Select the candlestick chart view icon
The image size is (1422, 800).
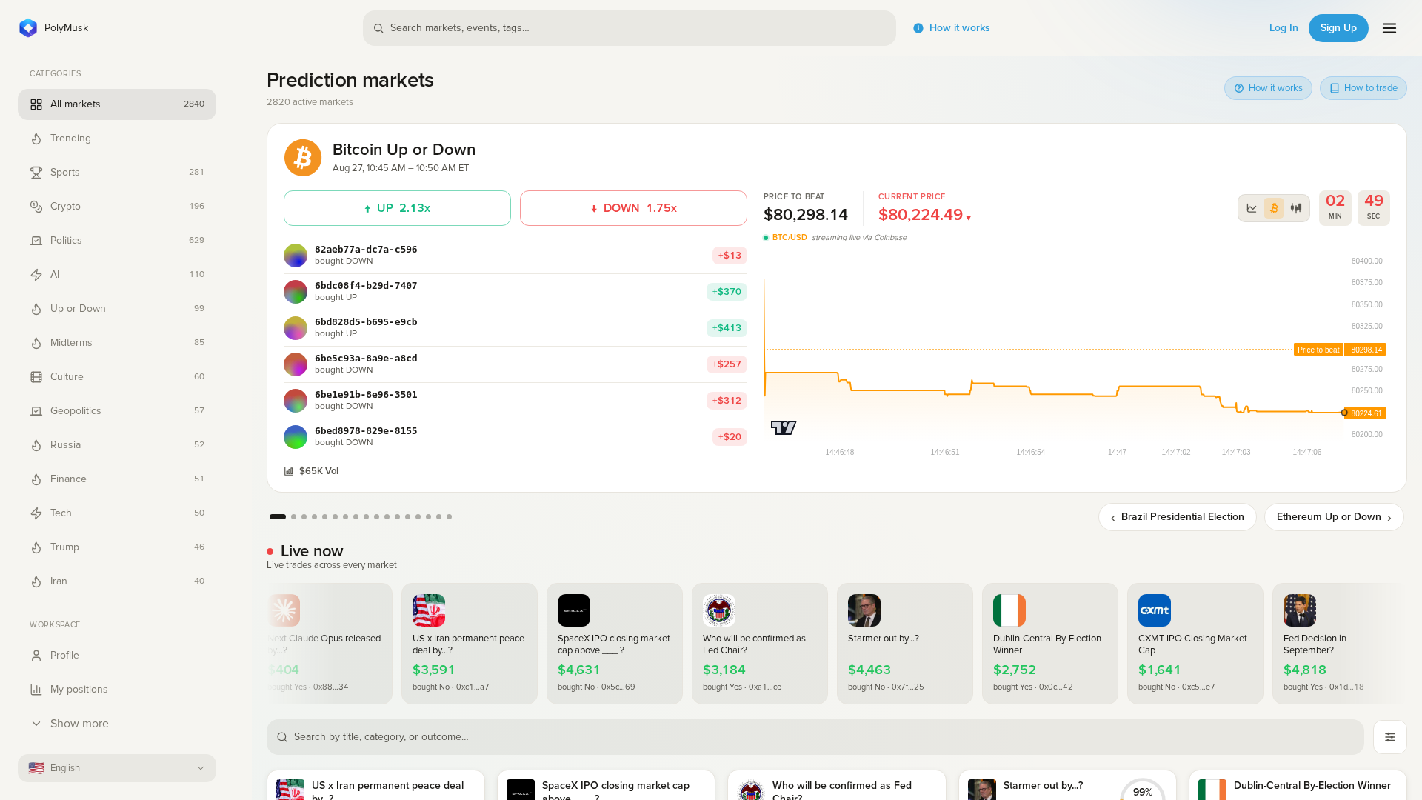tap(1296, 208)
